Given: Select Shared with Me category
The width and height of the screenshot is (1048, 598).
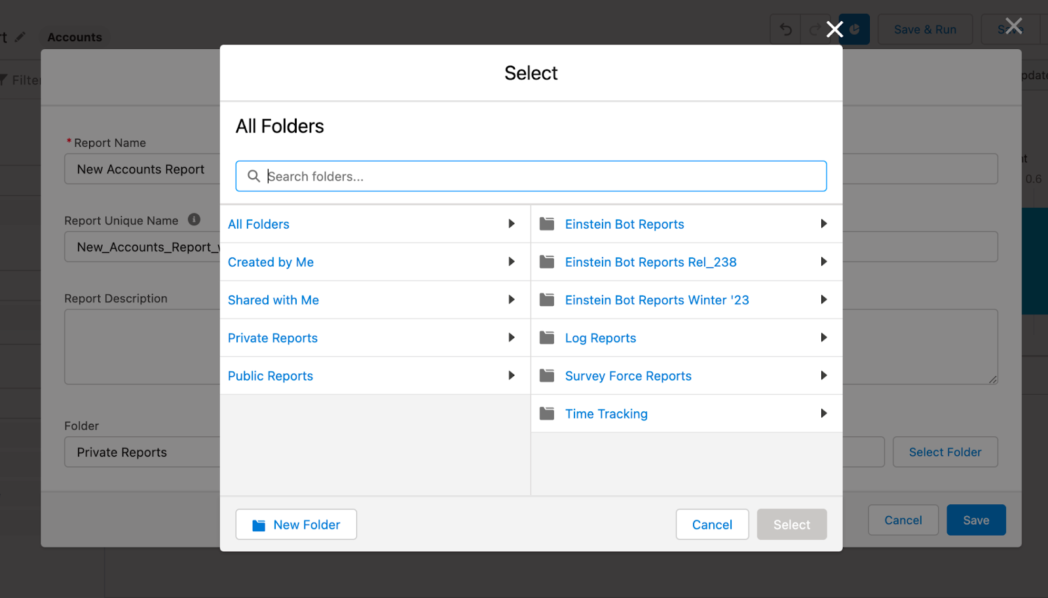Looking at the screenshot, I should point(273,300).
